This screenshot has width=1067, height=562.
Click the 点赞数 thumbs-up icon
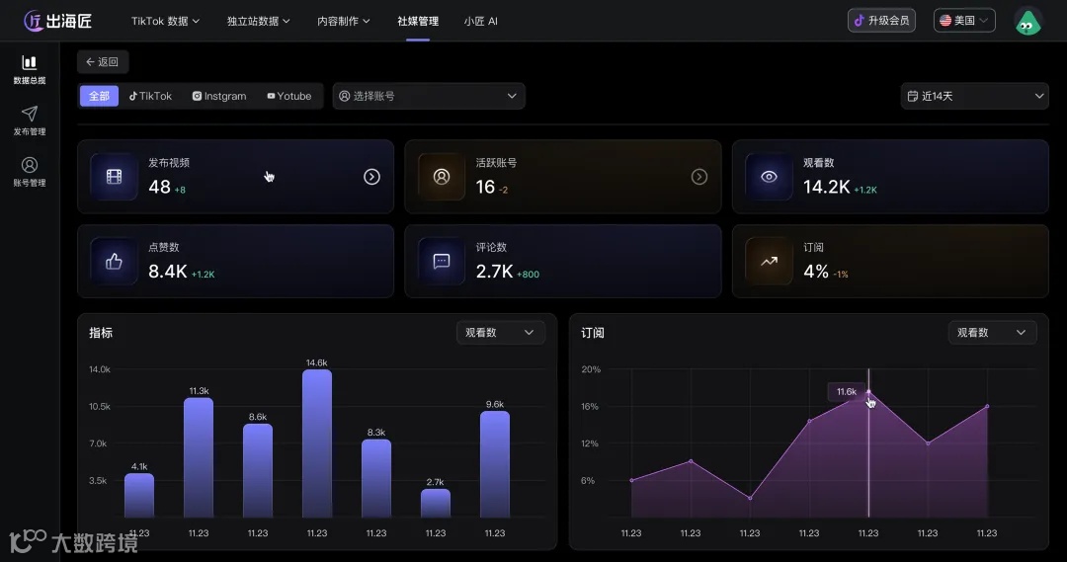[x=114, y=262]
